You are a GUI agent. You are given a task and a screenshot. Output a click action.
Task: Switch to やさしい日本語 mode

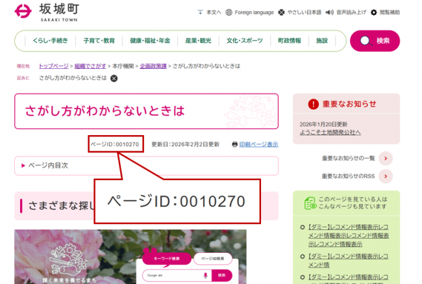(x=304, y=12)
